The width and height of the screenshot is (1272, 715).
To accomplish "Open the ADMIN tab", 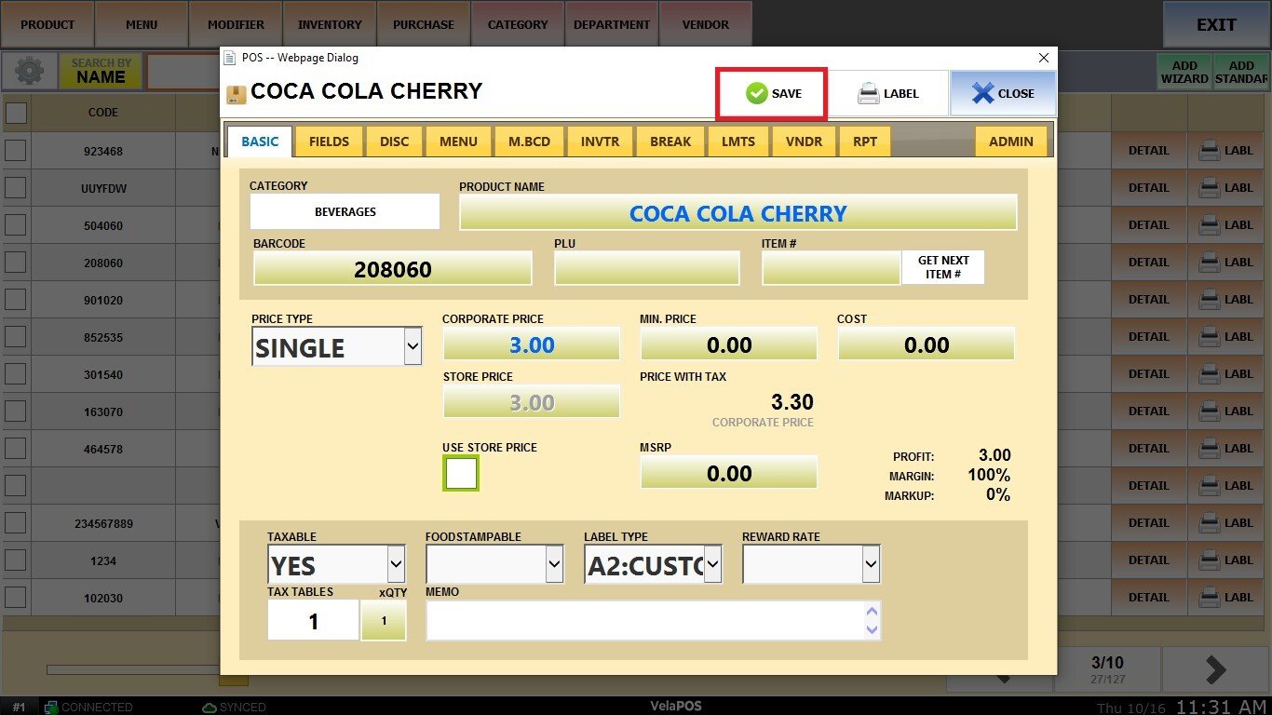I will click(1010, 142).
